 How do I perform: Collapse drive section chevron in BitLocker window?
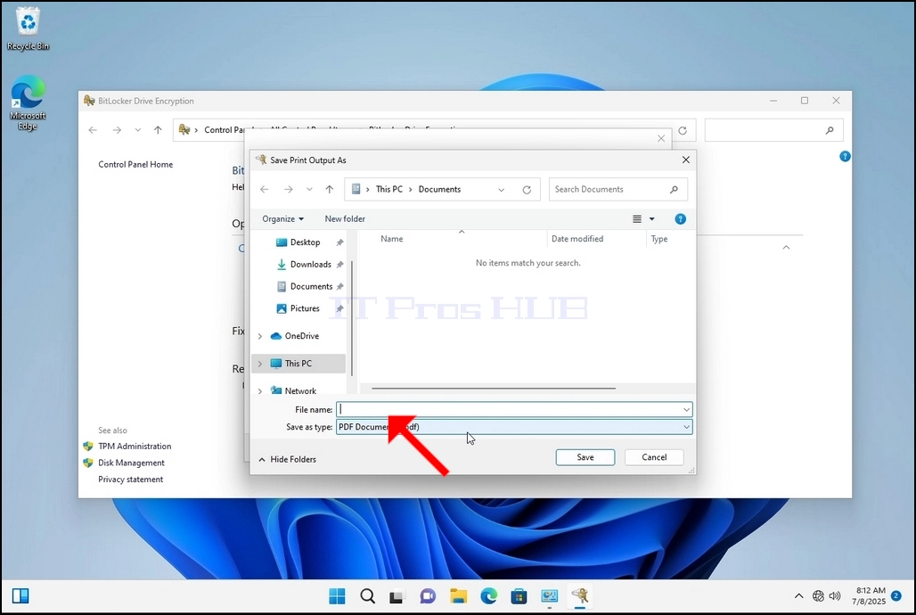click(x=786, y=247)
